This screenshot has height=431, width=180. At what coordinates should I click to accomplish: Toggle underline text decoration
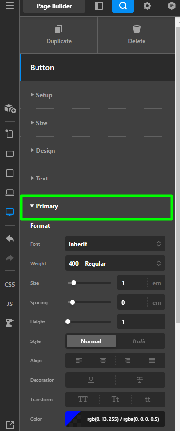coord(91,380)
